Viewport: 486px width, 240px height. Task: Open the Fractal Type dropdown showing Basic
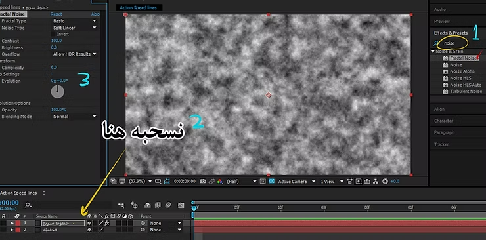coord(75,21)
